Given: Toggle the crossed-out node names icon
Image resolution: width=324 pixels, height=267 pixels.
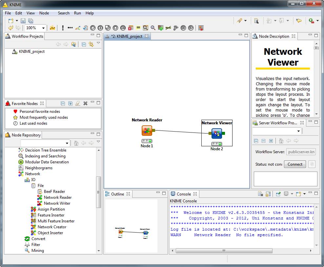Looking at the screenshot, I should tap(168, 28).
